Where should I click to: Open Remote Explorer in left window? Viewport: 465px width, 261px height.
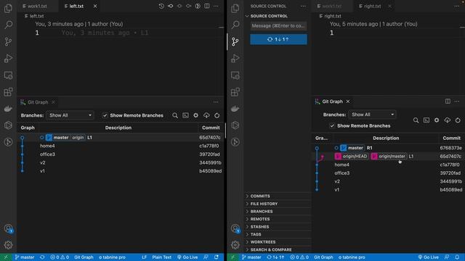pos(8,75)
